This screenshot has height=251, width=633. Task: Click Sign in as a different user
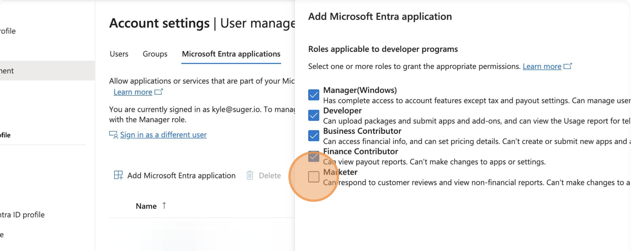tap(163, 135)
